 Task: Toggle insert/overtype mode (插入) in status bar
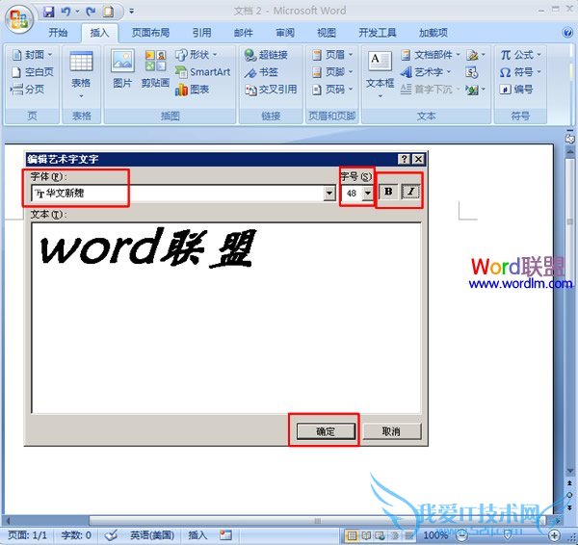[197, 534]
